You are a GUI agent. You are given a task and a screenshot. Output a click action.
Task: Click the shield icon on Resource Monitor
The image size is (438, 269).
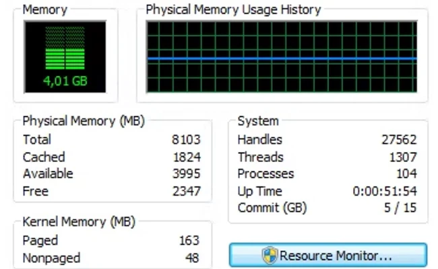[x=270, y=255]
